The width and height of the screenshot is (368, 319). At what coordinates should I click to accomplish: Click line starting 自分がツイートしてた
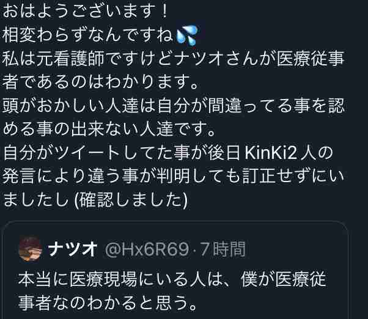(168, 153)
